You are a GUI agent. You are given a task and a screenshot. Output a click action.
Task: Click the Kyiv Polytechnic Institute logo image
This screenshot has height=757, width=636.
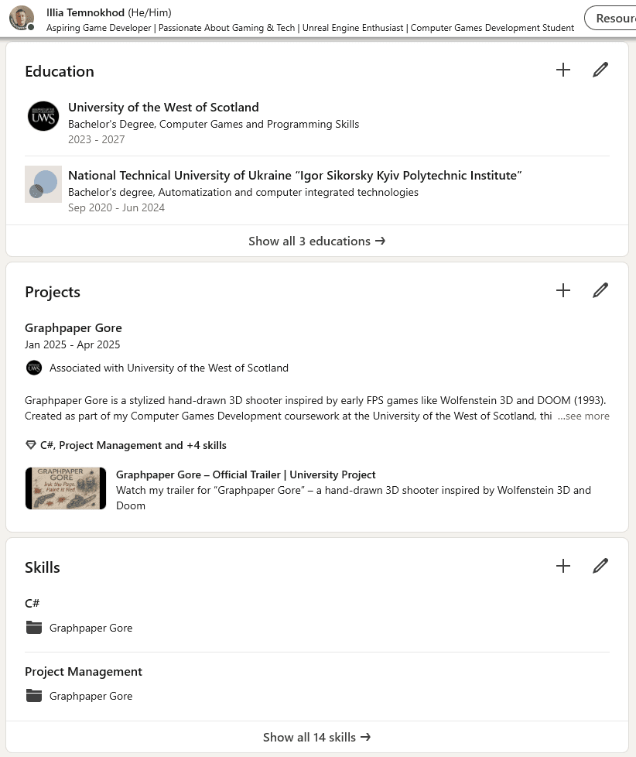tap(43, 184)
